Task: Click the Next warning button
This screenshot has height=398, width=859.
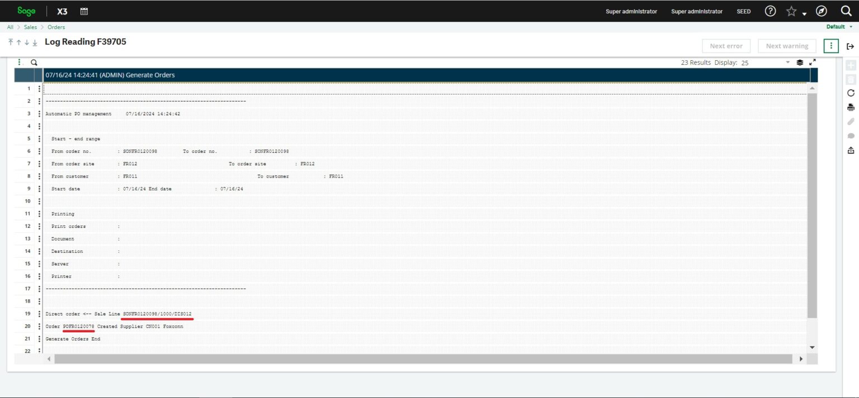Action: pos(786,46)
